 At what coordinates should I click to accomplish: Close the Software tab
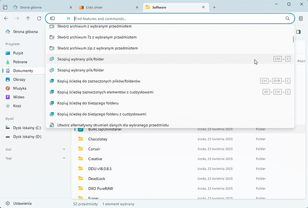tap(203, 7)
